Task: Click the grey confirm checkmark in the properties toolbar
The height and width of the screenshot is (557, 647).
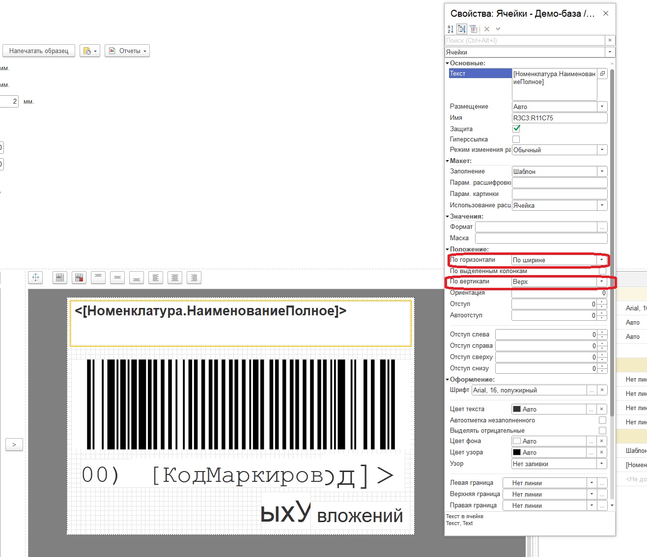Action: pyautogui.click(x=498, y=29)
